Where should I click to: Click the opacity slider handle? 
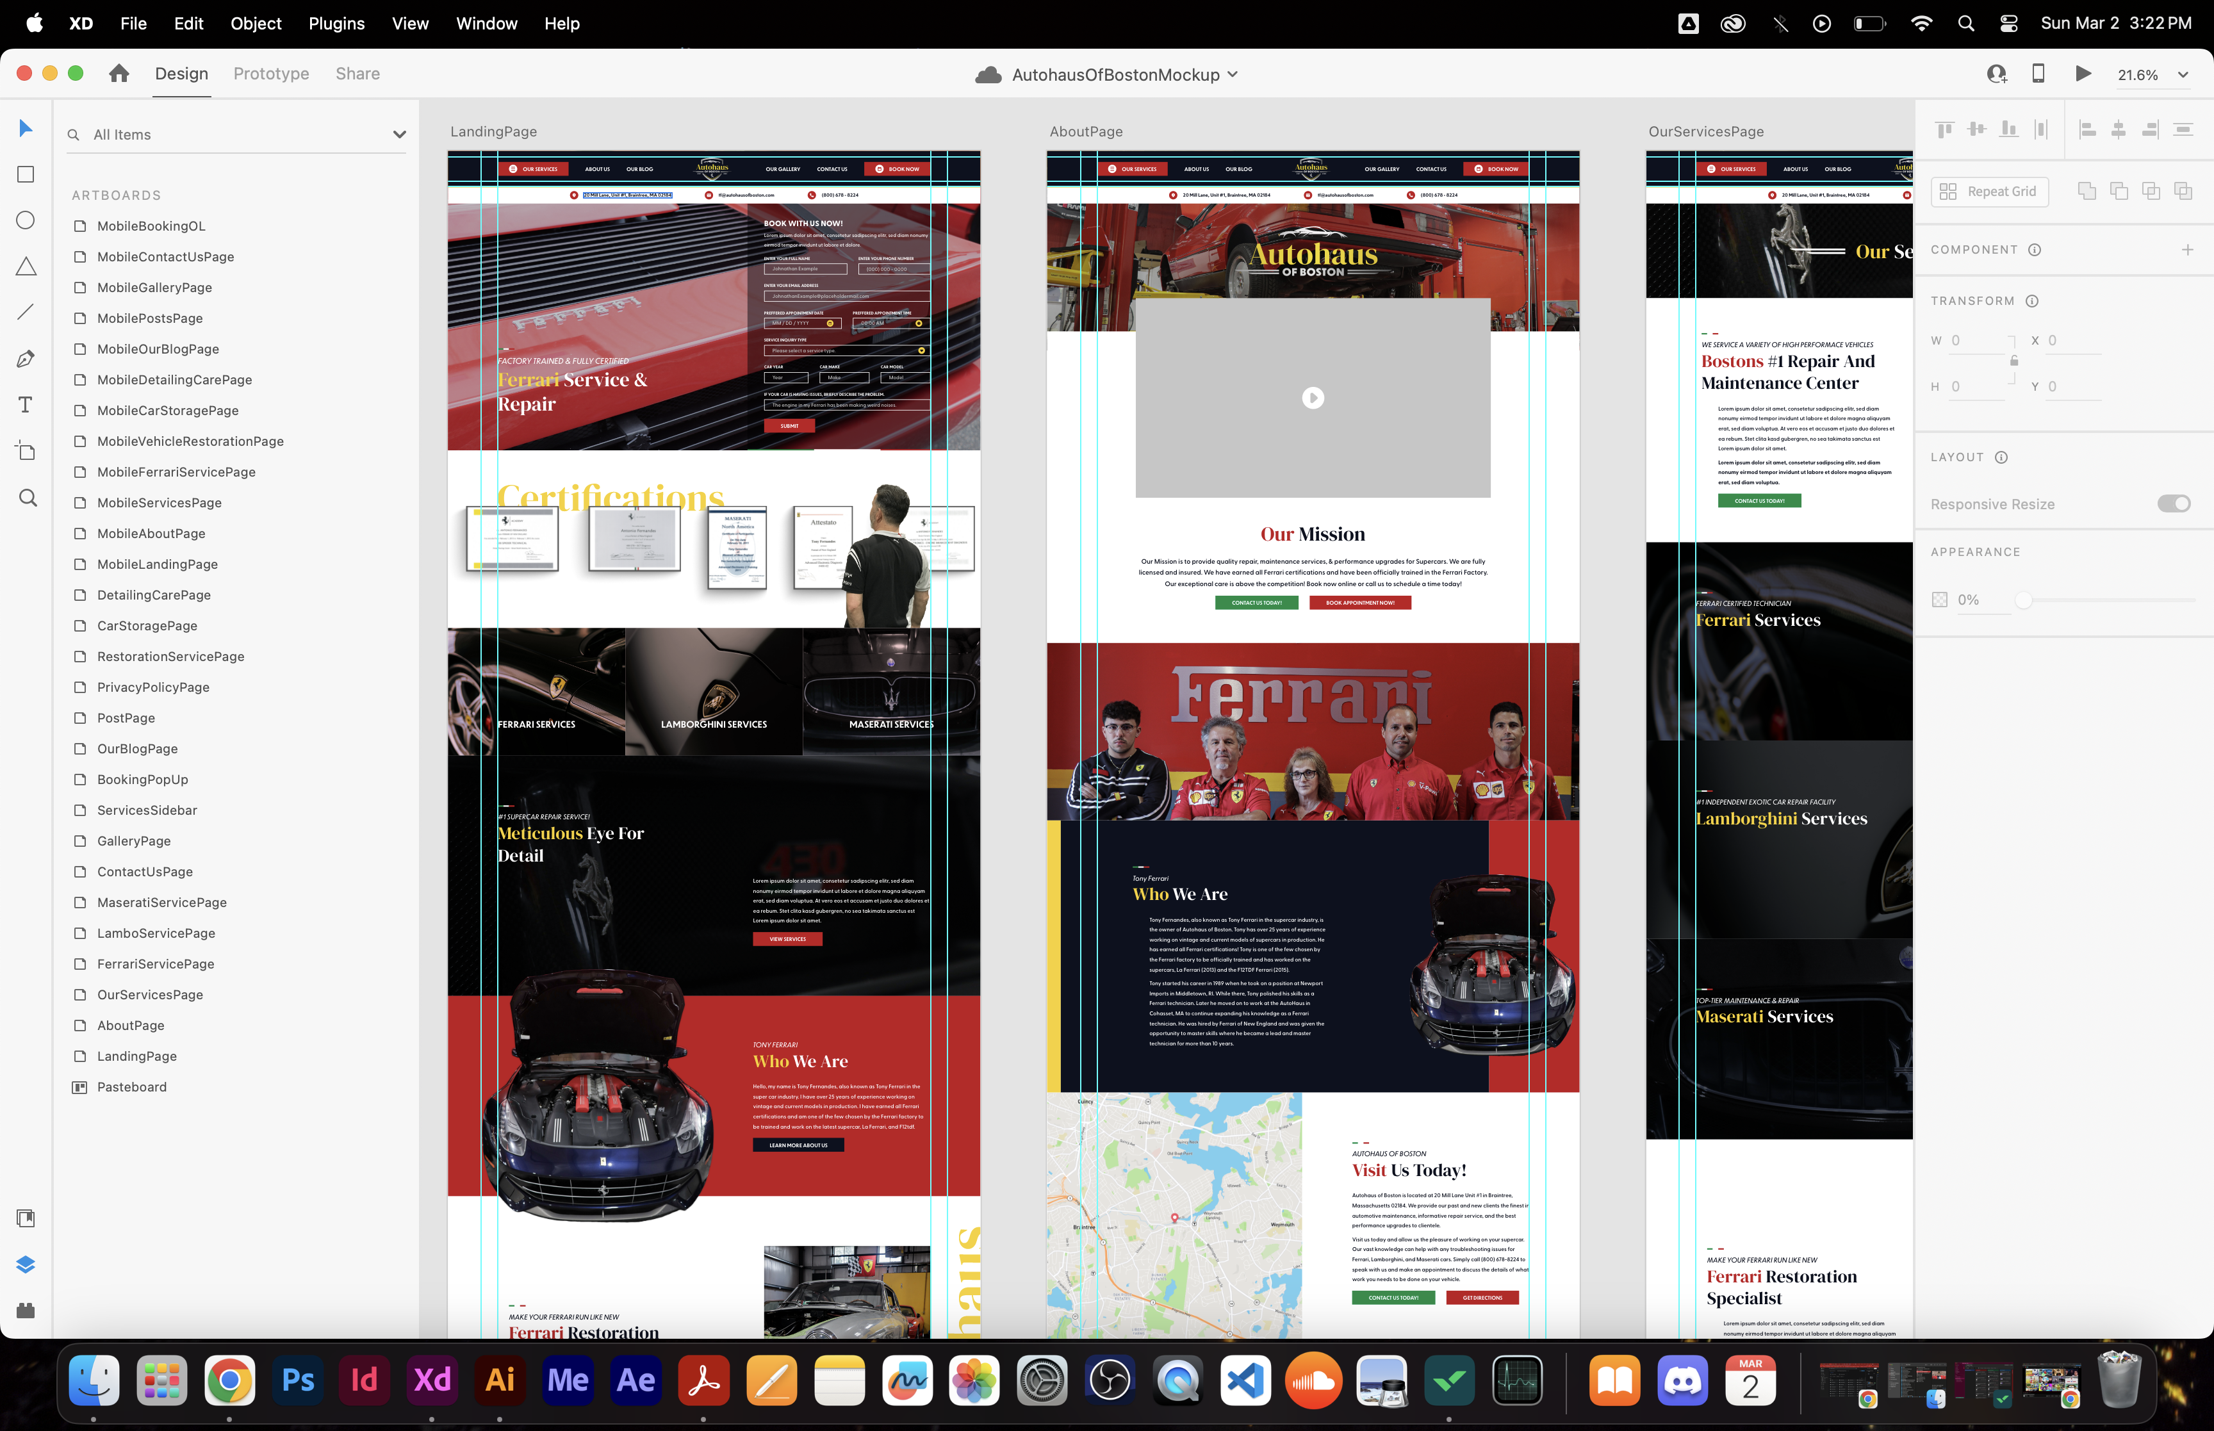coord(2022,600)
